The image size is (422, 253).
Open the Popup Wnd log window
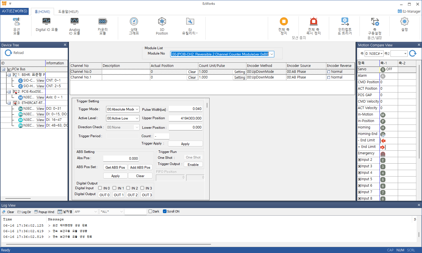click(x=44, y=212)
